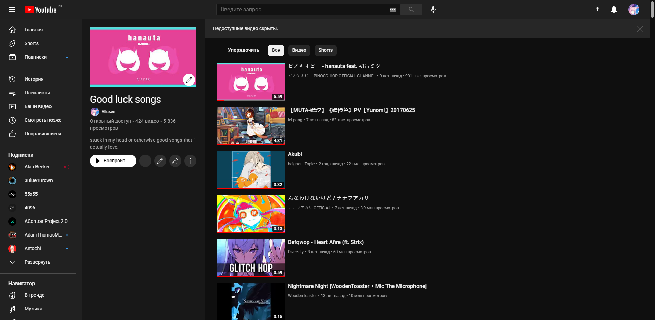This screenshot has width=655, height=320.
Task: Grab the reorder handle for Heart Afire
Action: [x=211, y=258]
